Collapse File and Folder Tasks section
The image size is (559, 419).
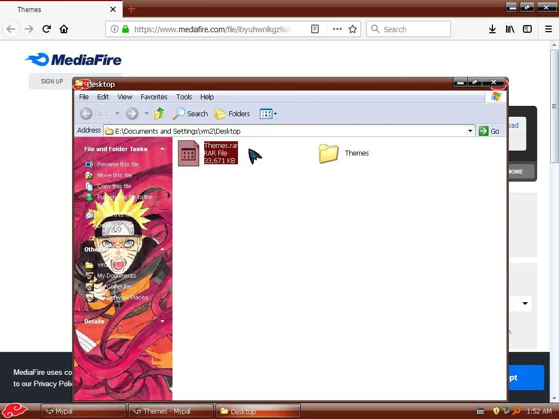(x=163, y=148)
